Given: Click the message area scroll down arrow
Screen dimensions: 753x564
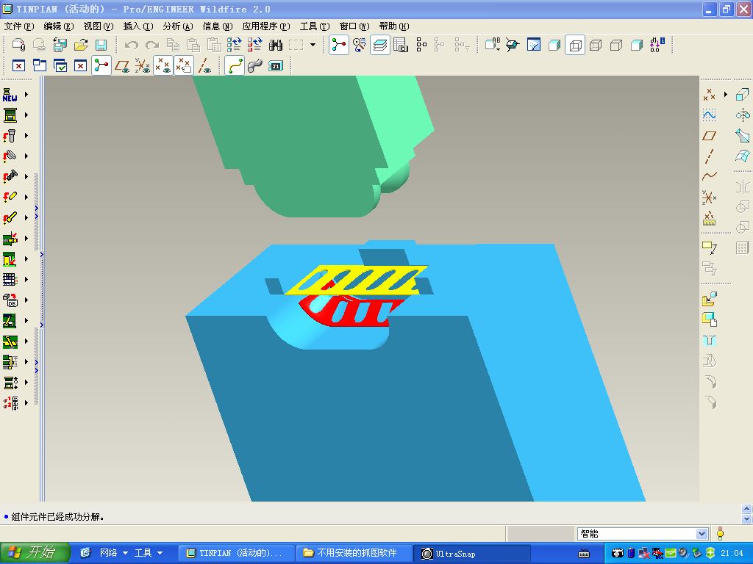Looking at the screenshot, I should point(747,519).
